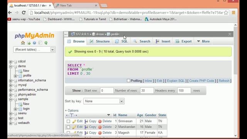The image size is (247, 139).
Task: Click the log out icon under logo
Action: pos(29,43)
